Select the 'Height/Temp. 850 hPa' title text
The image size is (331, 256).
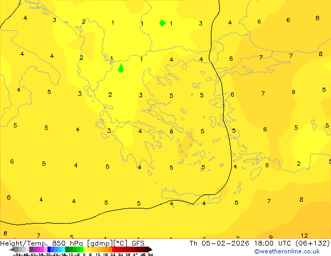point(43,243)
